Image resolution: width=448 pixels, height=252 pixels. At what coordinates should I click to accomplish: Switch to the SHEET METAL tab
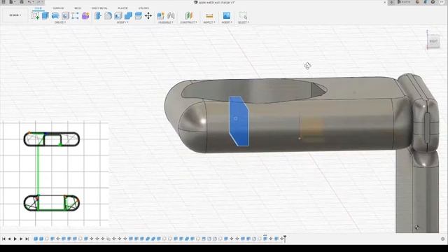click(x=99, y=8)
